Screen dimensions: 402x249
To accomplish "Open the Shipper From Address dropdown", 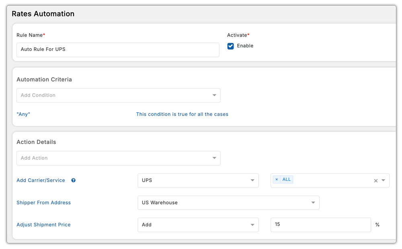I will 228,202.
